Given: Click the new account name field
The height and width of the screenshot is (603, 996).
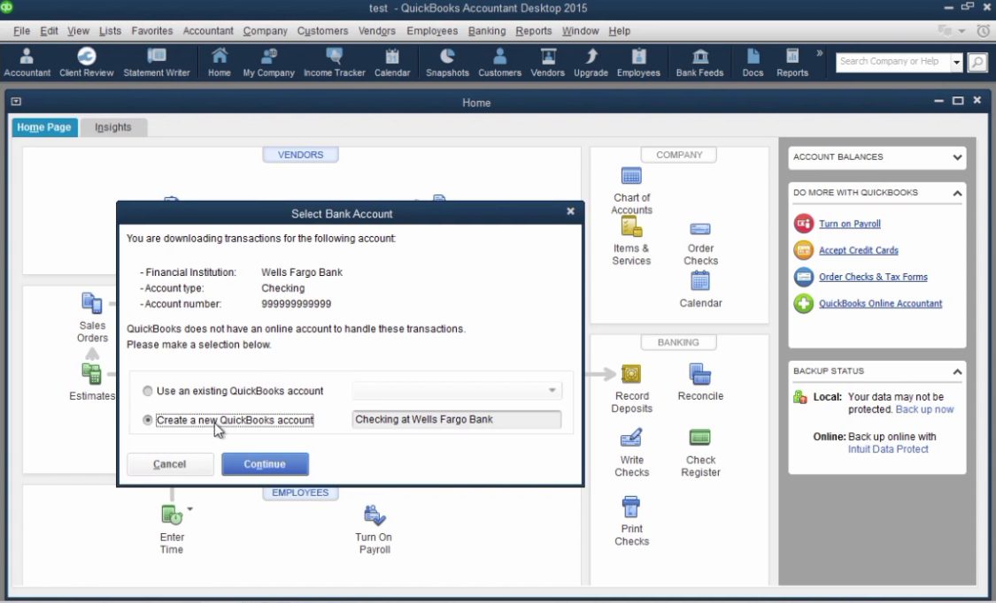Looking at the screenshot, I should click(456, 419).
